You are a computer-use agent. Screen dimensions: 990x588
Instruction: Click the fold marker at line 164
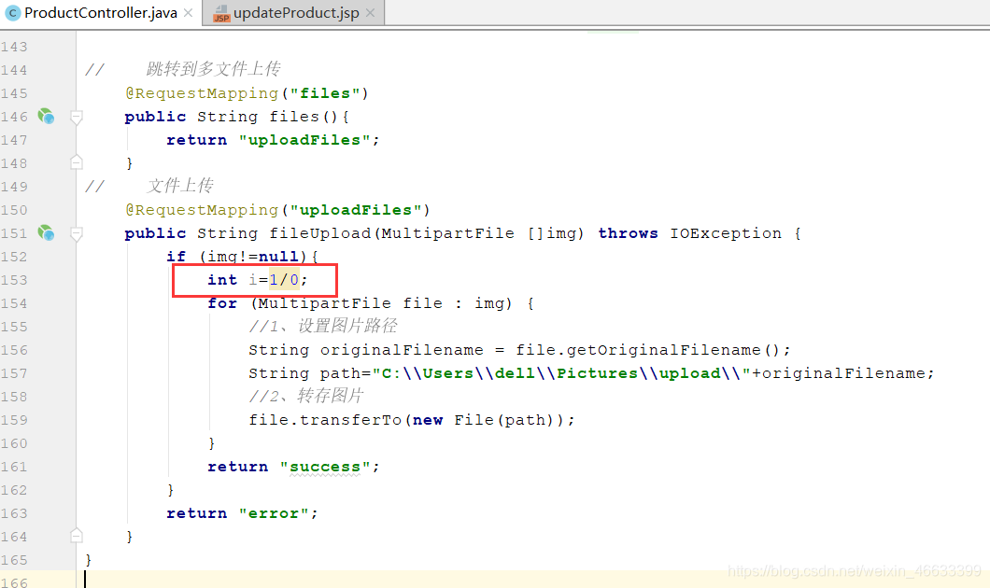click(x=76, y=536)
